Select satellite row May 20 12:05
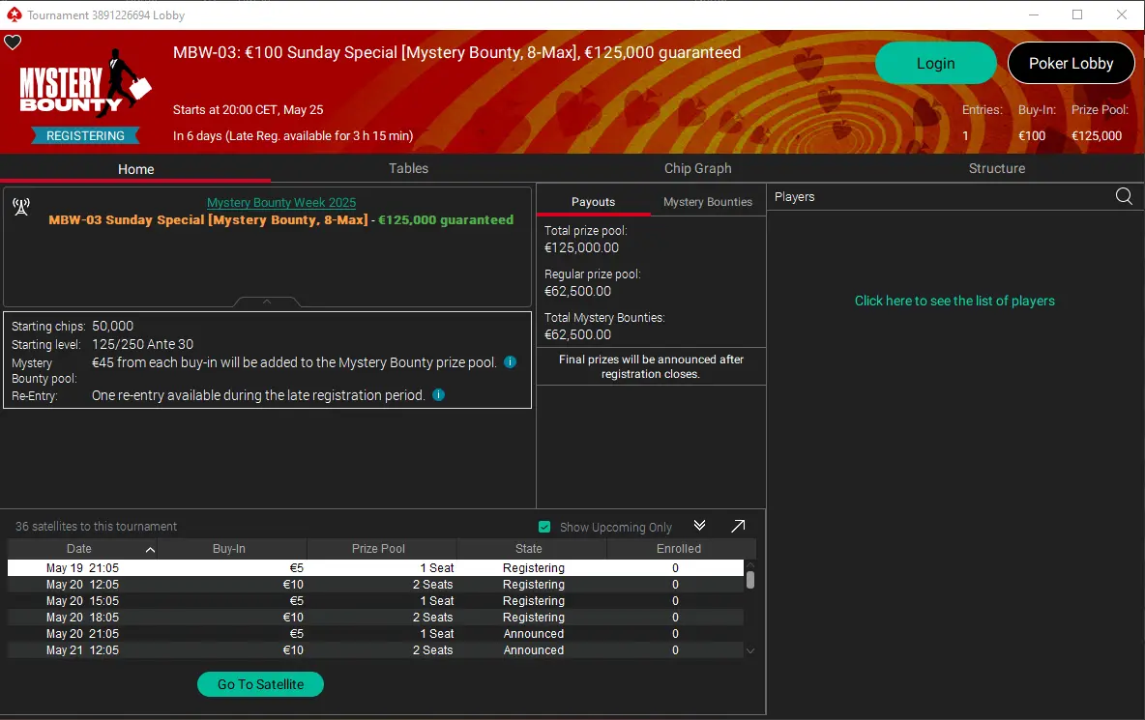 point(375,585)
